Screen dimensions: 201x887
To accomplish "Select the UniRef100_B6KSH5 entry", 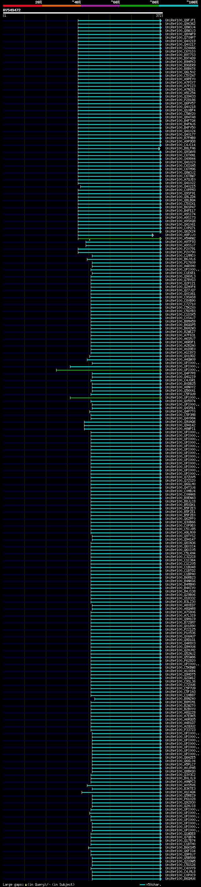I will coord(180,847).
